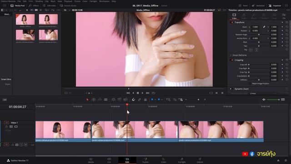This screenshot has height=164, width=291.
Task: Play the timeline forward
Action: click(142, 93)
